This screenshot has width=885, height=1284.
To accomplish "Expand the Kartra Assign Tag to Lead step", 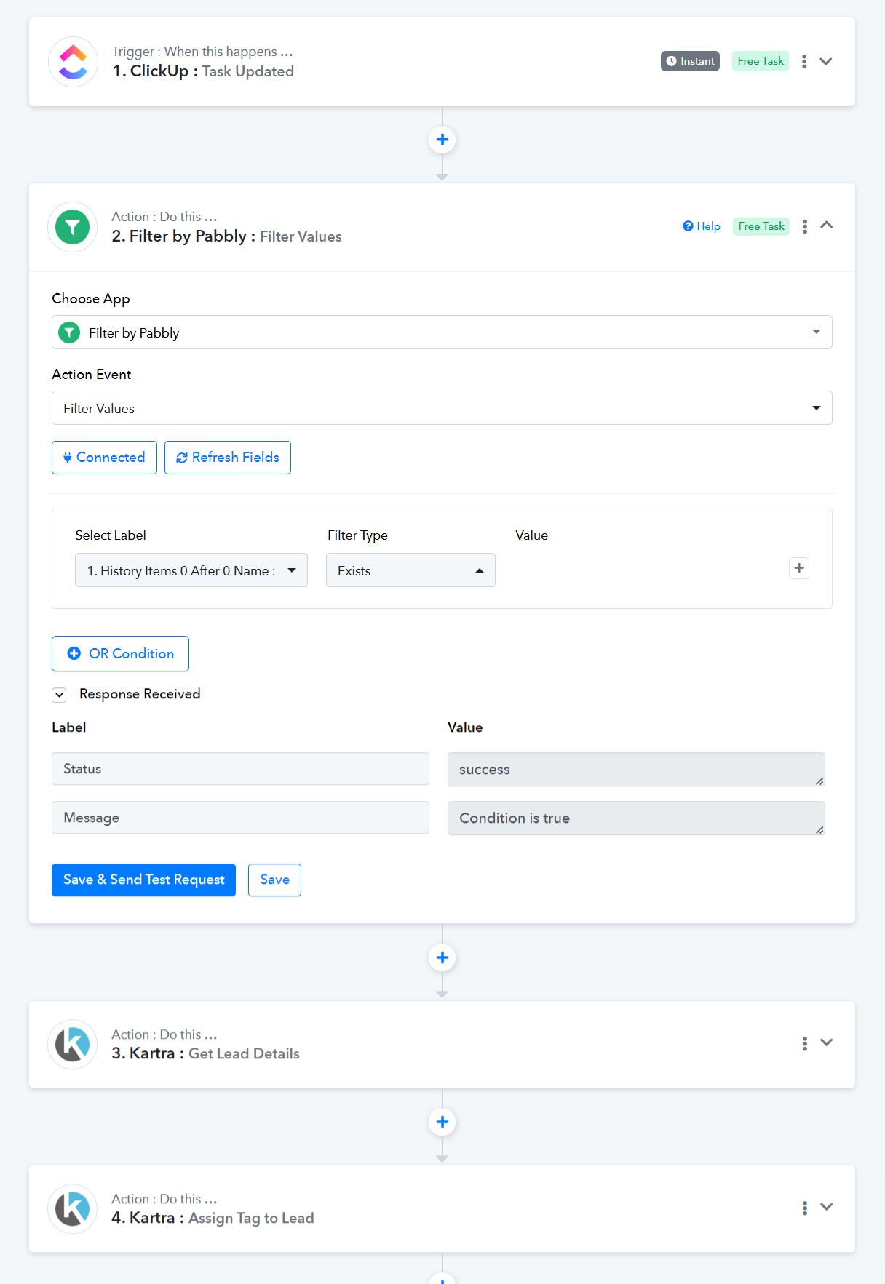I will click(x=827, y=1207).
